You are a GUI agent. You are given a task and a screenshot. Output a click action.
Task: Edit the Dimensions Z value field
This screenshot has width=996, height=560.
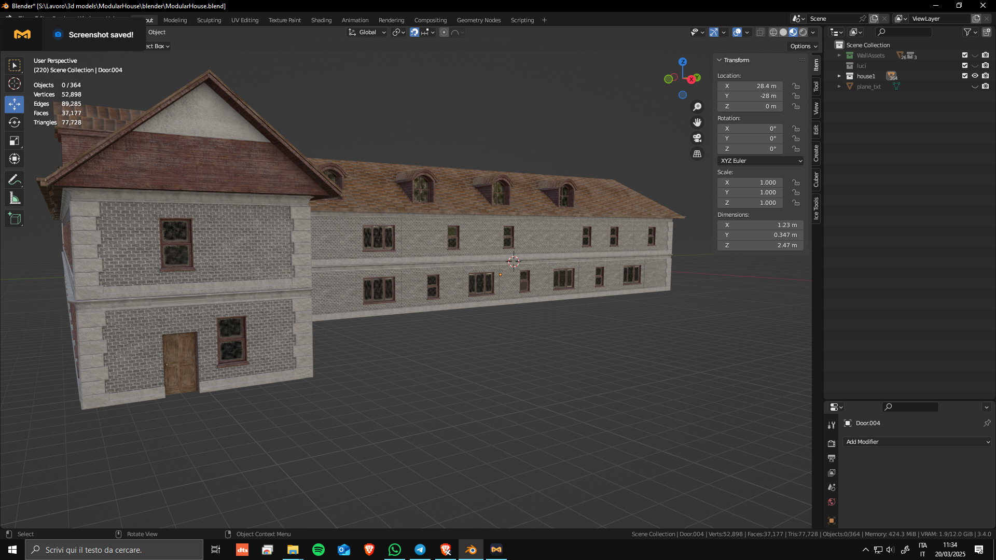(760, 245)
